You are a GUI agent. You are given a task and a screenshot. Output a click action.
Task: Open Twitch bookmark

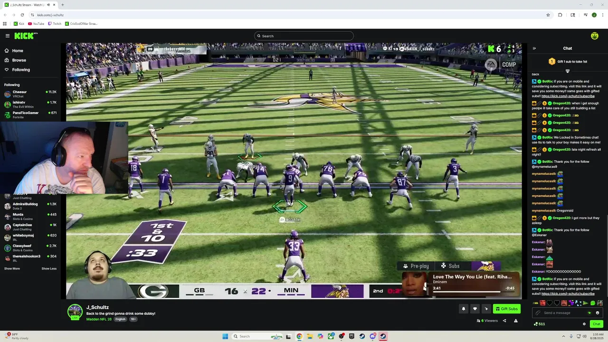tap(55, 23)
